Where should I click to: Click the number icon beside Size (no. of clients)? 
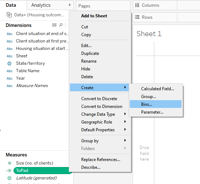(x=10, y=163)
